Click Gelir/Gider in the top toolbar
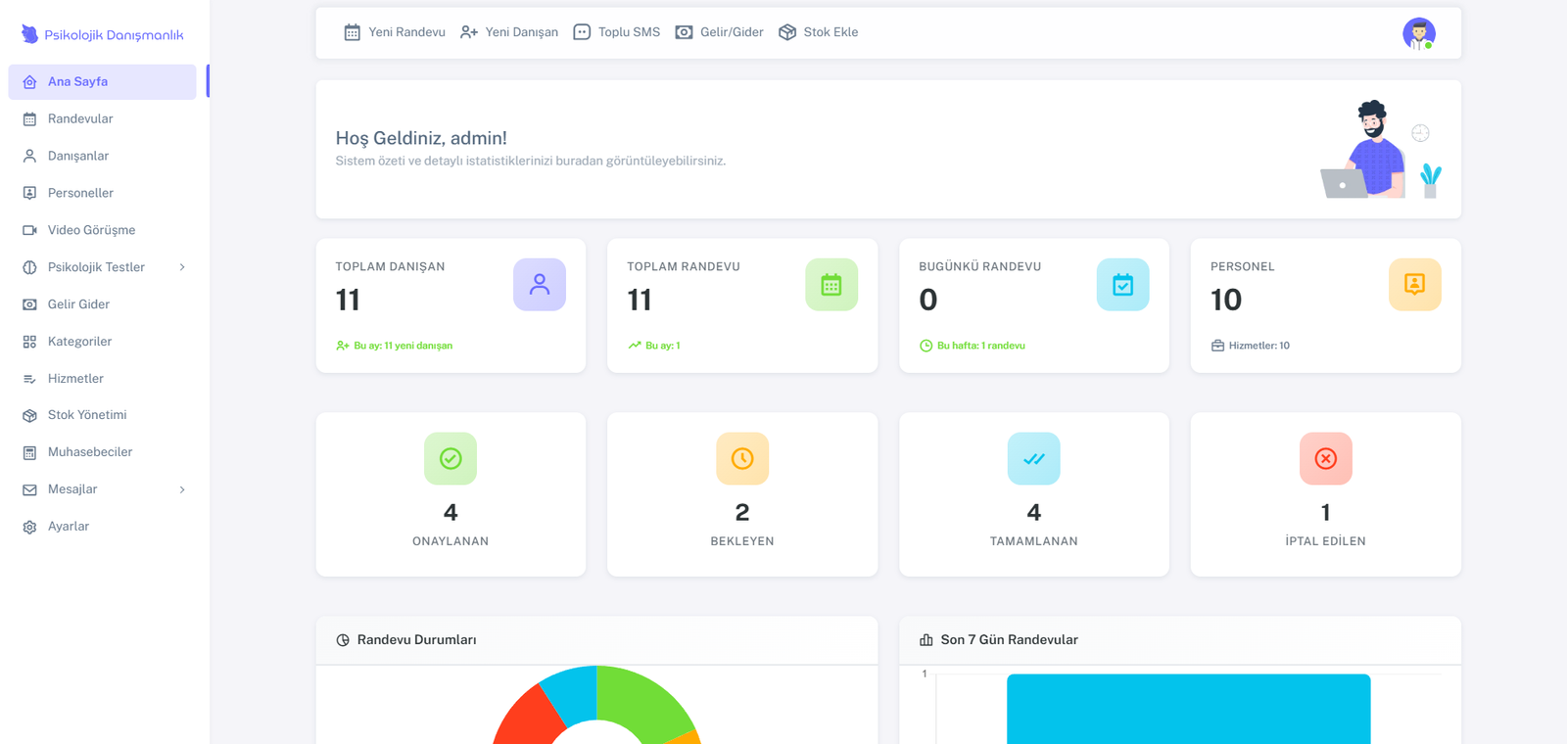This screenshot has height=744, width=1567. [720, 32]
